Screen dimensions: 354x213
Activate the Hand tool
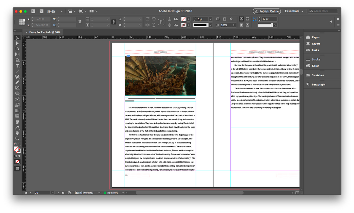pyautogui.click(x=17, y=133)
